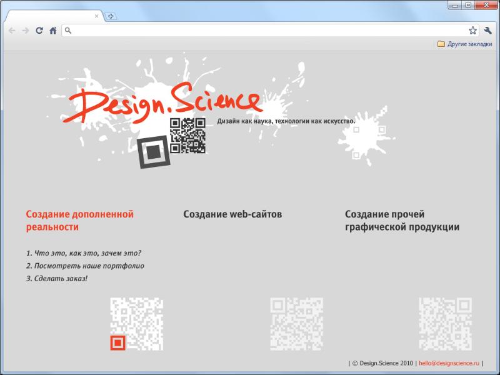The image size is (500, 375).
Task: Open Создание прочей графической продукции section
Action: [x=402, y=221]
